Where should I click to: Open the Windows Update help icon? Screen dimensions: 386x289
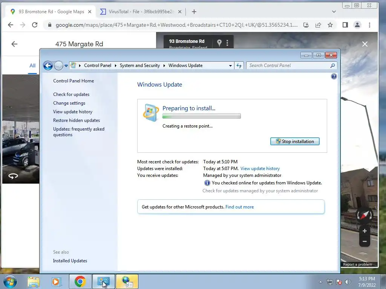(x=334, y=76)
